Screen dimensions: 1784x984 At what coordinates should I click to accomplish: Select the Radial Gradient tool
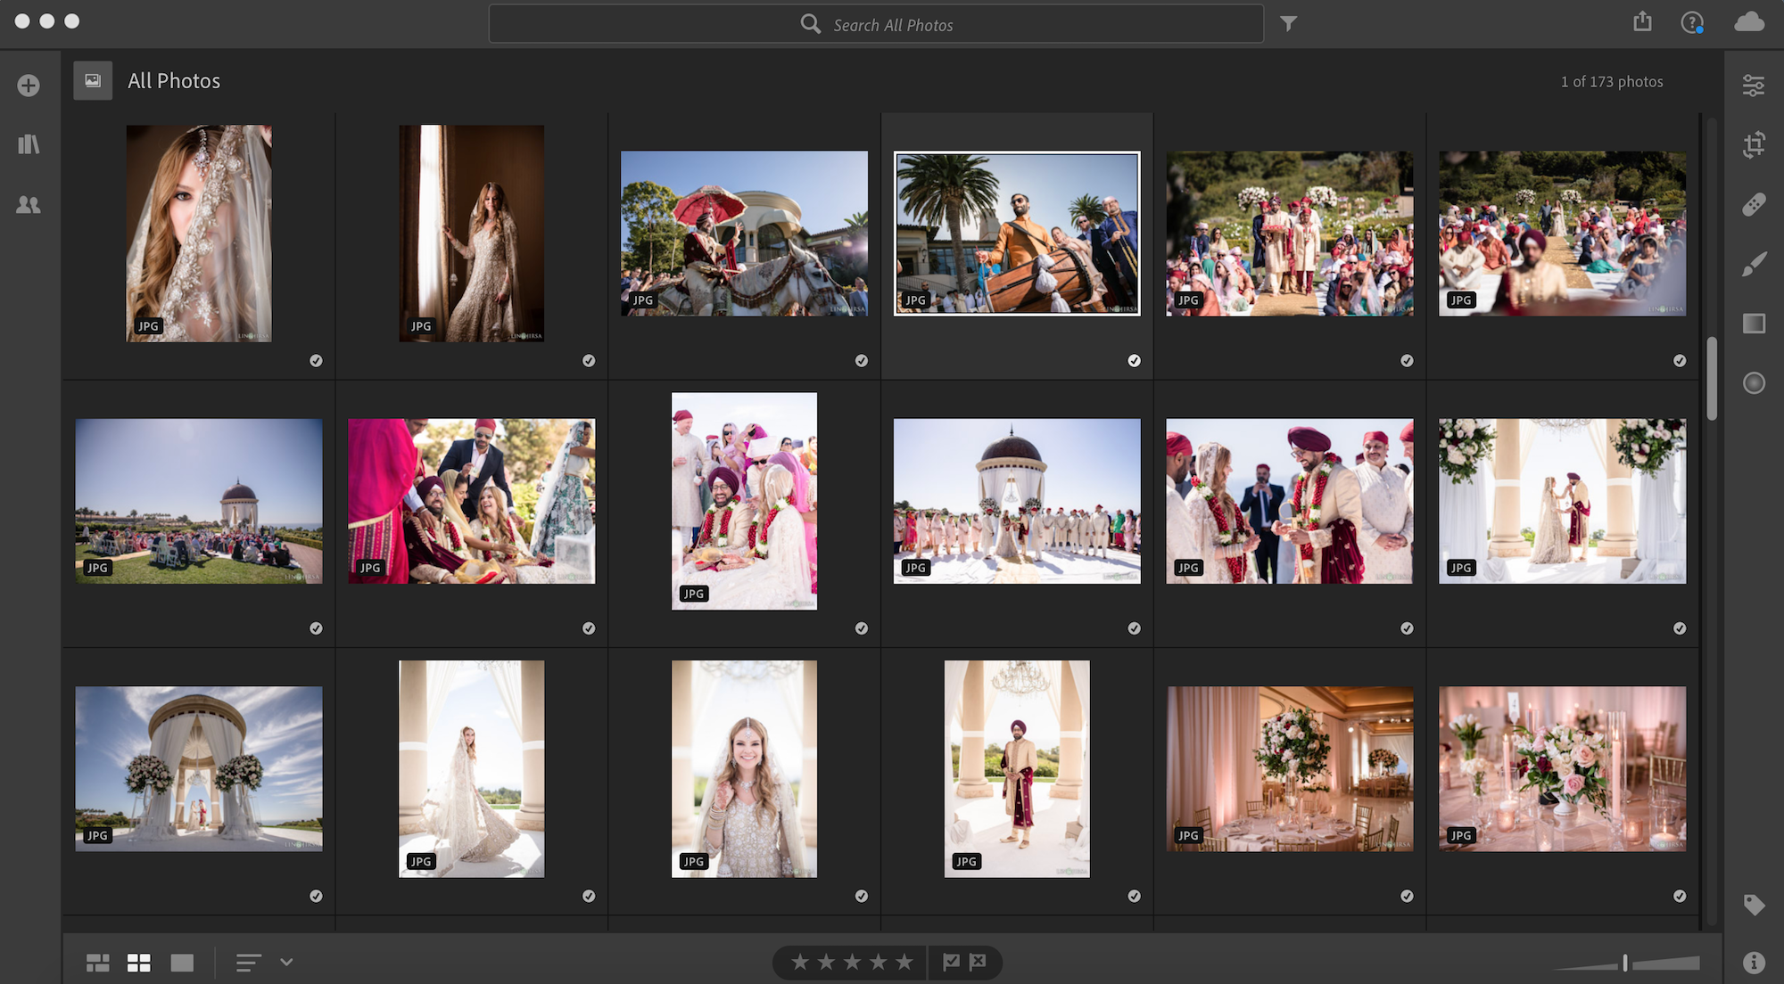pos(1754,381)
